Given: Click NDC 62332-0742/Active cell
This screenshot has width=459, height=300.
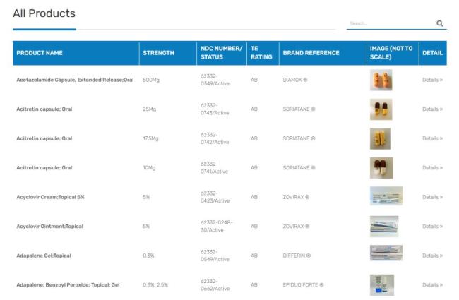Looking at the screenshot, I should click(x=215, y=138).
